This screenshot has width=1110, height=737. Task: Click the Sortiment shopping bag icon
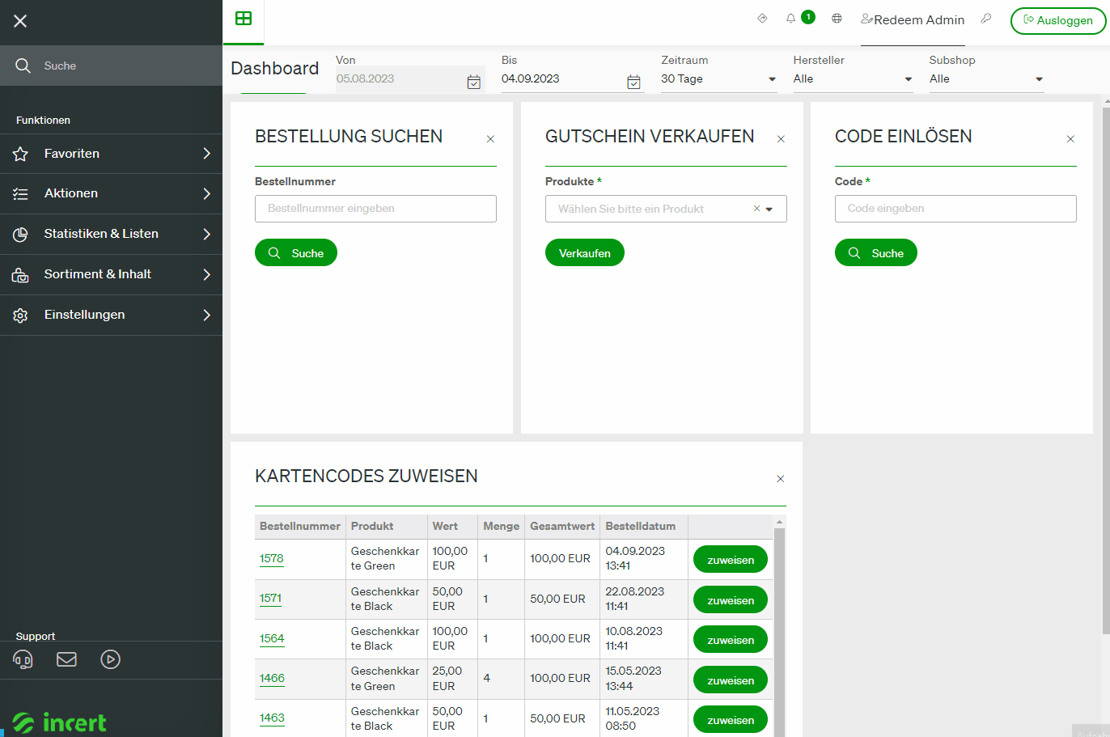20,275
